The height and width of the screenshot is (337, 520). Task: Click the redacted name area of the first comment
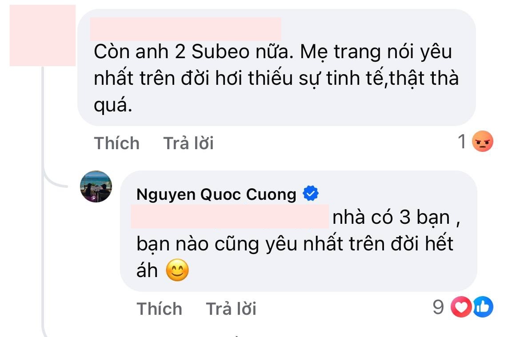click(186, 28)
